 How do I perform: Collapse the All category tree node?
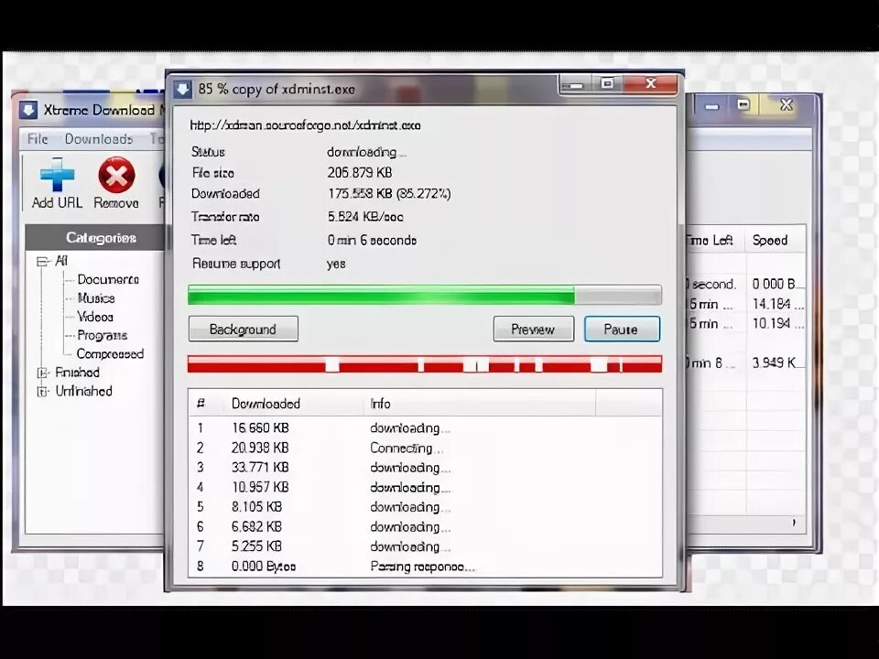click(x=42, y=261)
